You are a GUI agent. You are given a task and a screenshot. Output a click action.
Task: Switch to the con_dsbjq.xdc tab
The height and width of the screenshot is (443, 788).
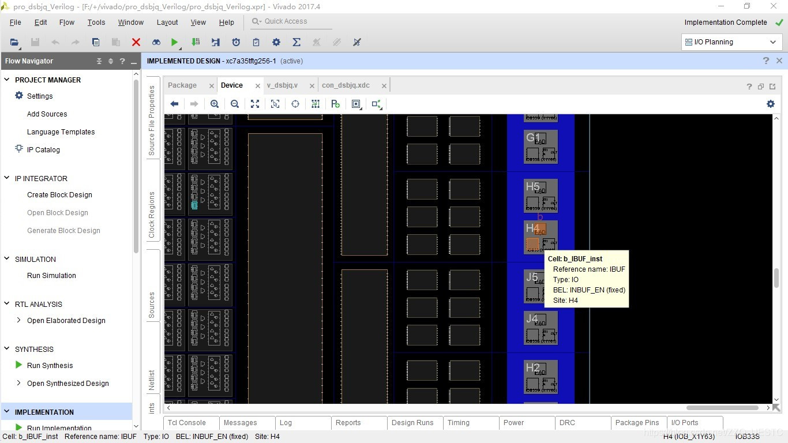[x=346, y=85]
